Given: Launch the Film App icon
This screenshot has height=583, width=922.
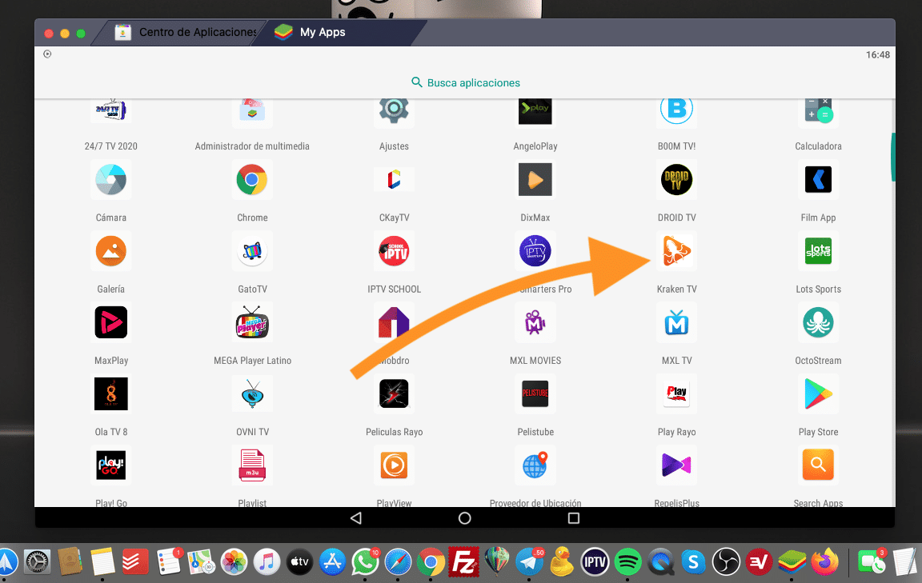Looking at the screenshot, I should point(818,180).
